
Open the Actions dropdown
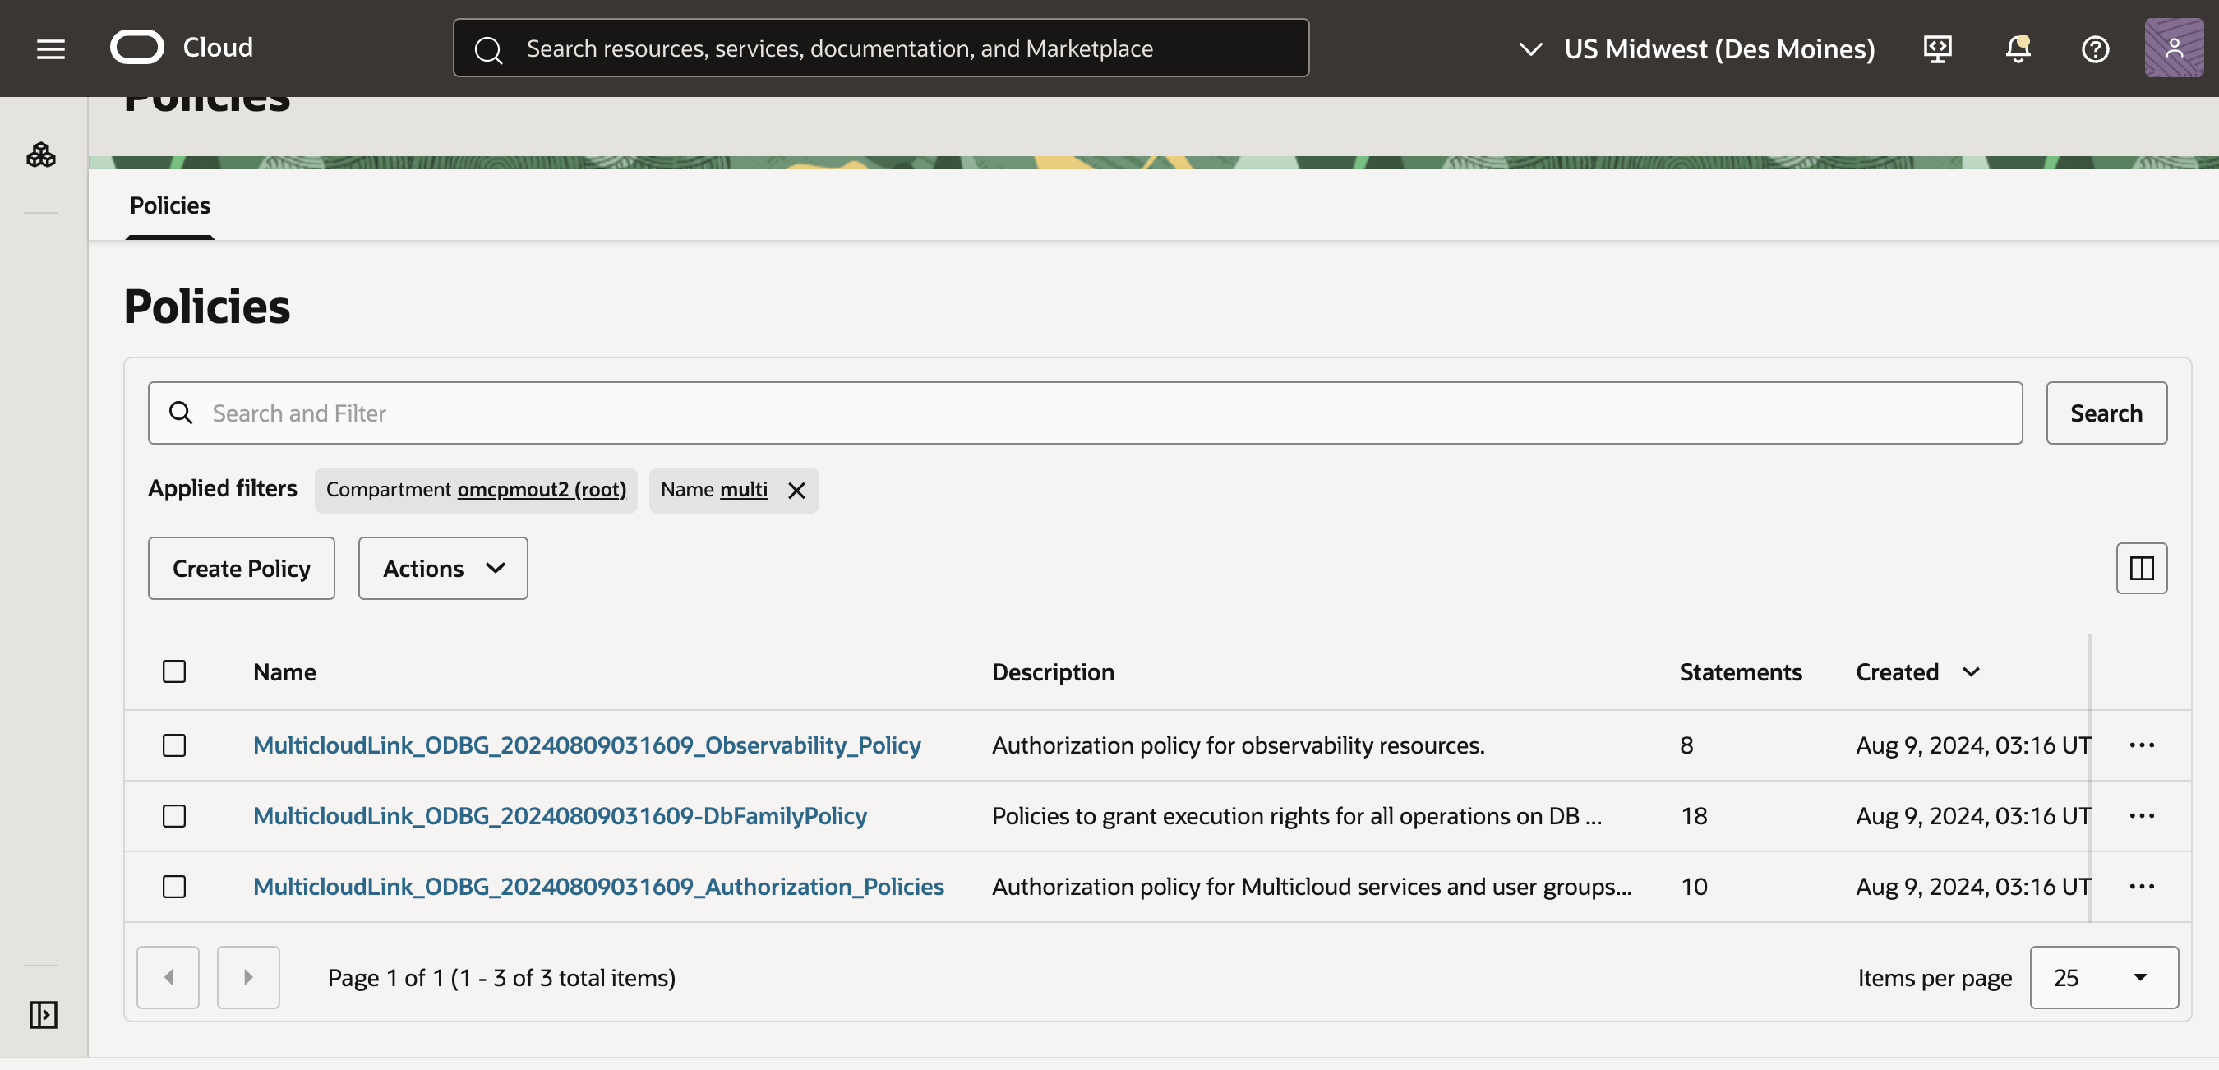click(x=442, y=568)
